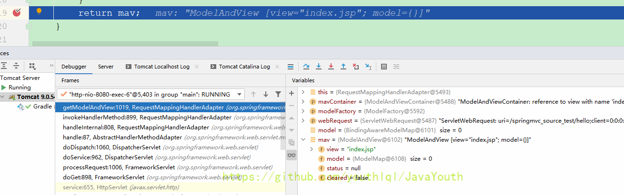Viewport: 624px width, 195px height.
Task: Add a new watch with plus icon
Action: pyautogui.click(x=292, y=93)
